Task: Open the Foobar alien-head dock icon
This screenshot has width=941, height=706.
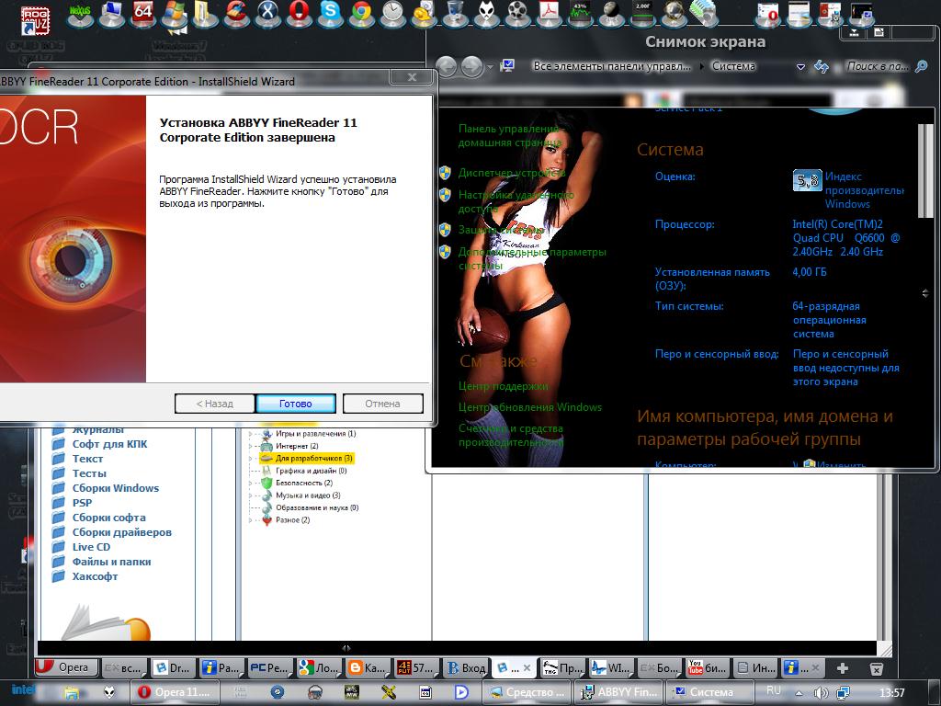Action: 487,13
